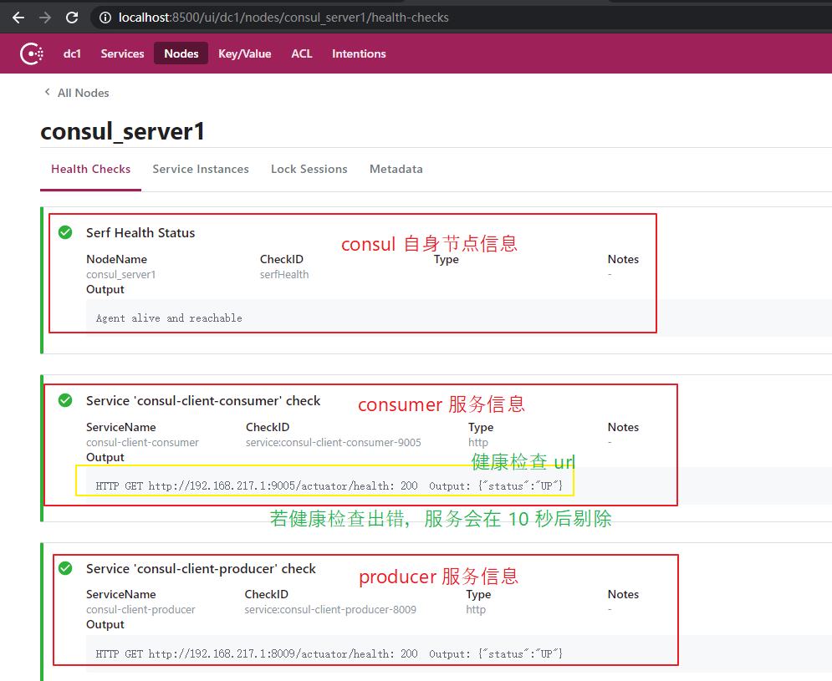Click the address bar URL
Screen dimensions: 832x681
click(x=283, y=18)
